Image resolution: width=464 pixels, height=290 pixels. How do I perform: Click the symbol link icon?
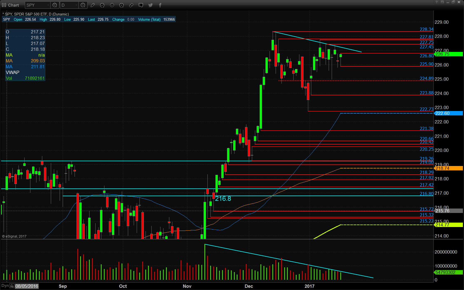click(x=131, y=5)
